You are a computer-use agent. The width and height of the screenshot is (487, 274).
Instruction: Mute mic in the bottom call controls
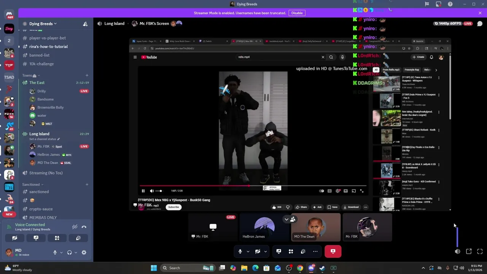click(x=240, y=251)
